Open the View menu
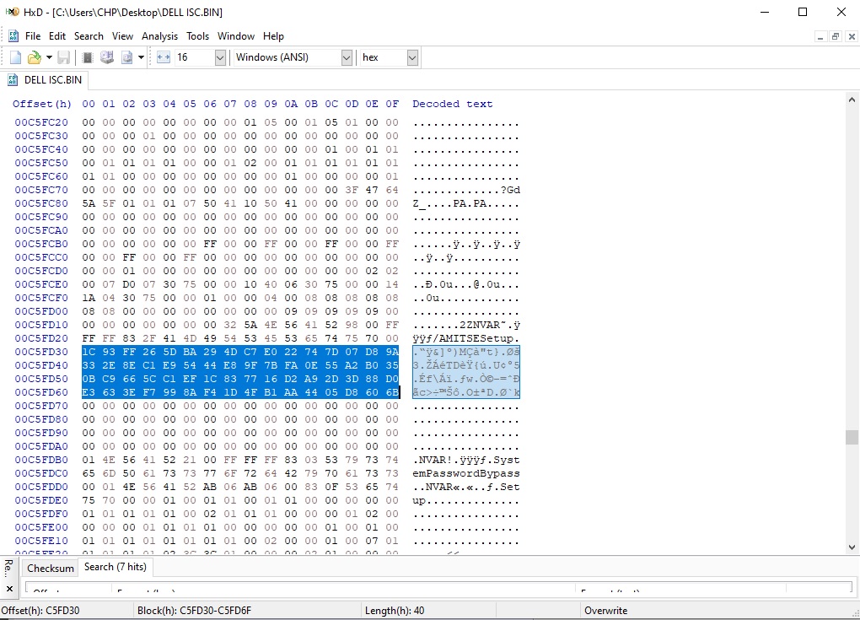Viewport: 860px width, 620px height. [x=122, y=36]
